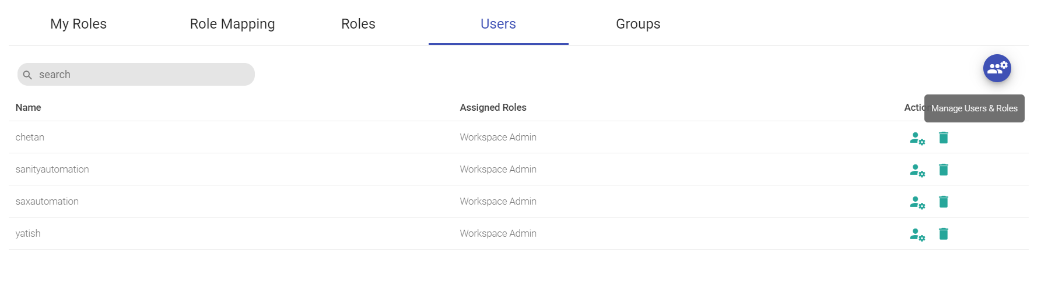The width and height of the screenshot is (1041, 281).
Task: Click Workspace Admin role for sanityautomation
Action: 498,169
